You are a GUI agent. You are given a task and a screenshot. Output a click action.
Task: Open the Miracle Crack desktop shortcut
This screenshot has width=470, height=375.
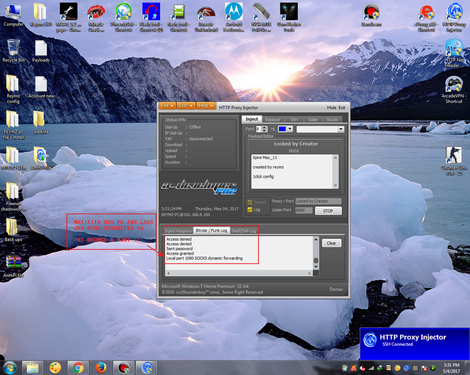[x=96, y=12]
